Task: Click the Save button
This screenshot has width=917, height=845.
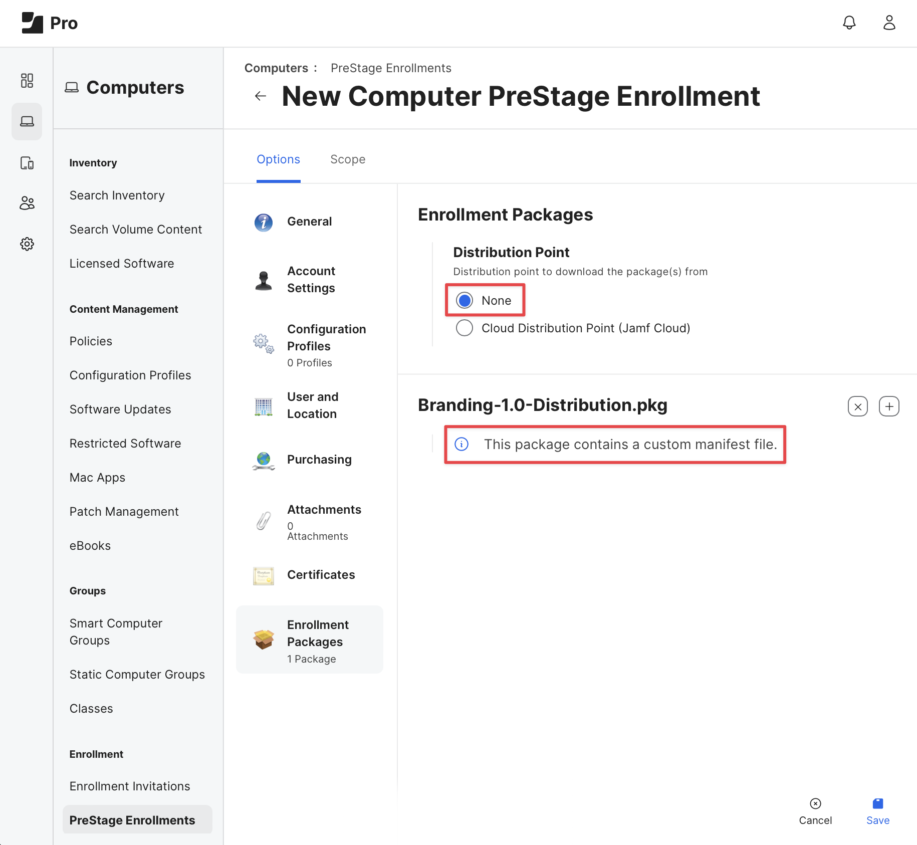Action: point(878,812)
